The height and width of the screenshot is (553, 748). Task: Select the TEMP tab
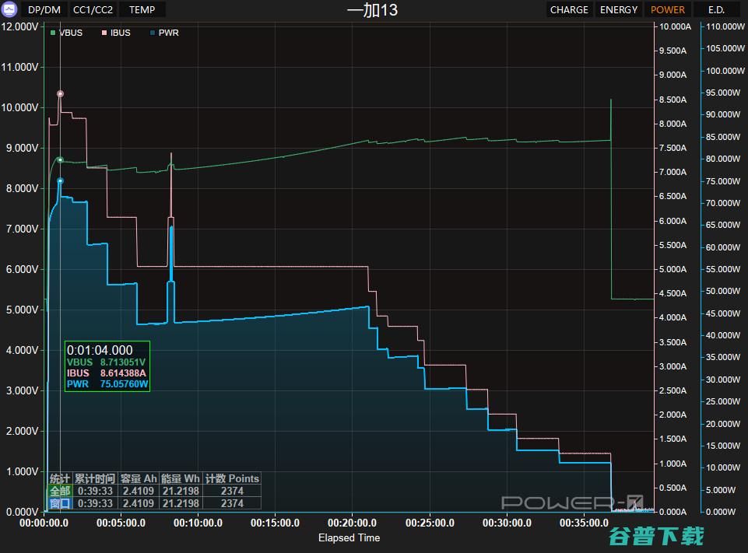coord(142,9)
